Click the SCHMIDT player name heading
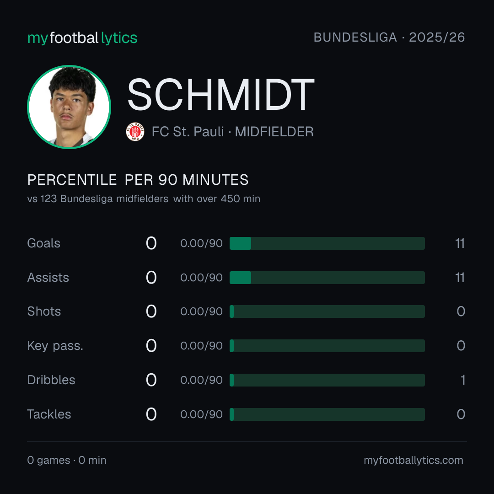 [221, 95]
